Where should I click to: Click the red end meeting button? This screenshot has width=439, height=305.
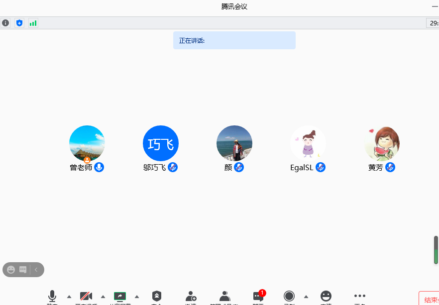coord(429,299)
